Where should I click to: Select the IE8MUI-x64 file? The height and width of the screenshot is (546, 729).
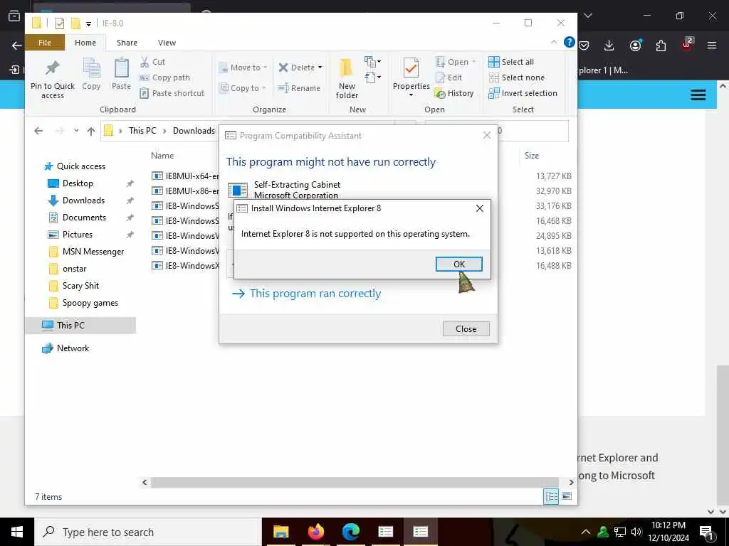click(x=185, y=176)
